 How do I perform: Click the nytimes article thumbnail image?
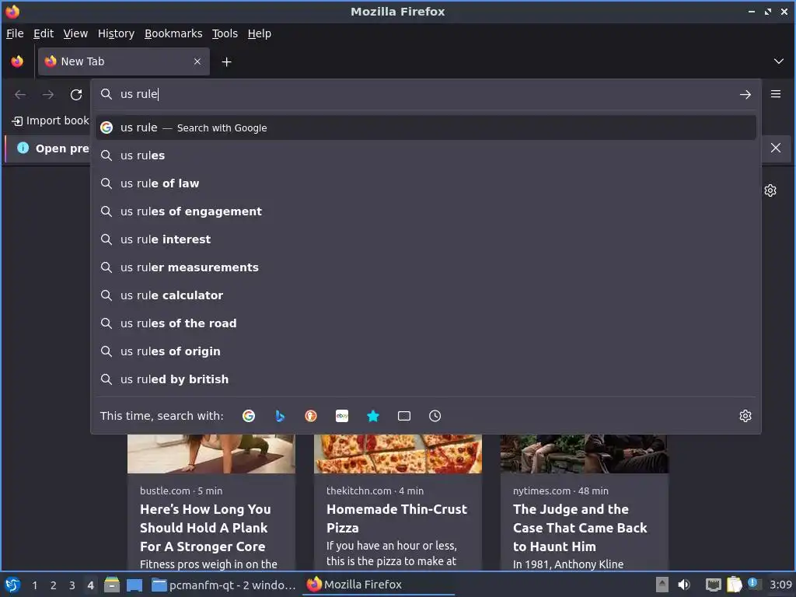click(585, 454)
